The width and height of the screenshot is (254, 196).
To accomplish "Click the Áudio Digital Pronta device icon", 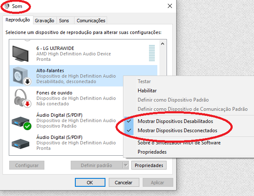I will pos(21,144).
